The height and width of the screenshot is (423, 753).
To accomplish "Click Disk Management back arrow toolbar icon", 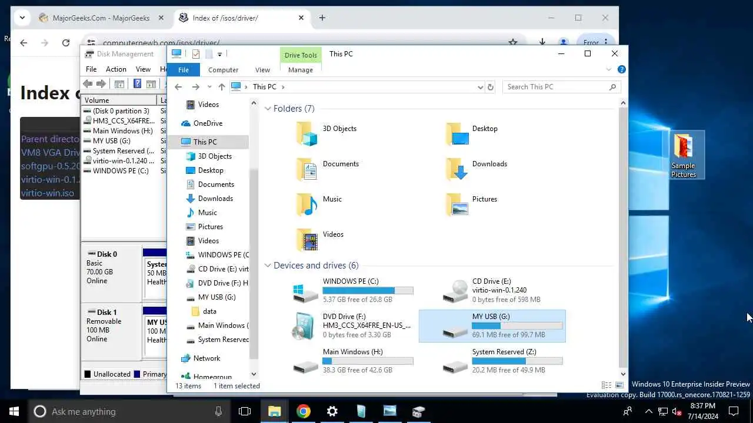I will click(88, 84).
